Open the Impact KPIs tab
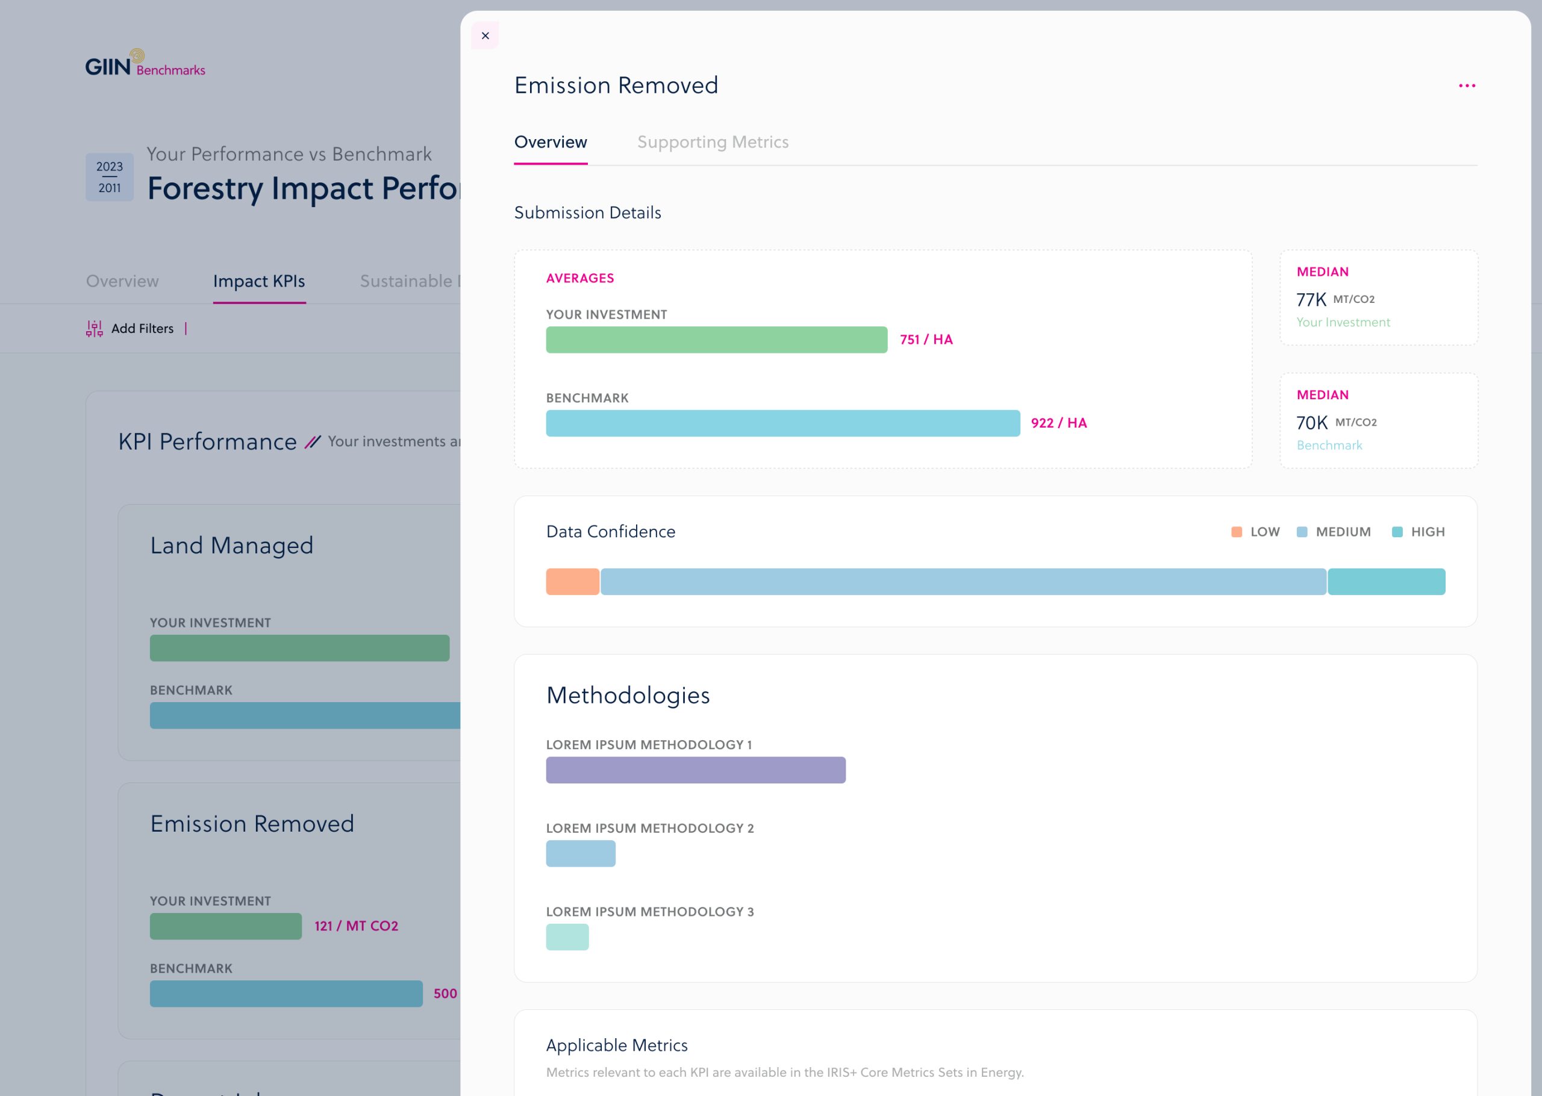The image size is (1542, 1096). [259, 281]
